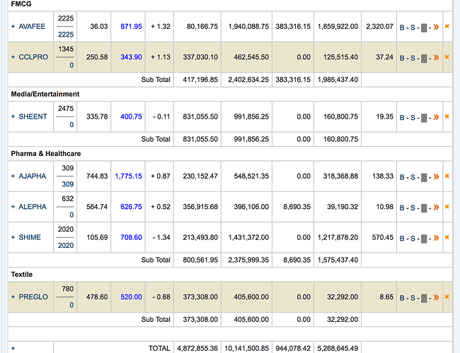Expand AJAPHA details using the plus sign
460x353 pixels.
click(13, 176)
